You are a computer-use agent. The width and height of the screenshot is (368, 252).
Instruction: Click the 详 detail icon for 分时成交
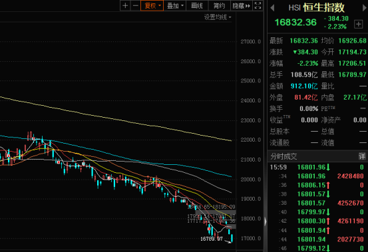tap(362, 156)
